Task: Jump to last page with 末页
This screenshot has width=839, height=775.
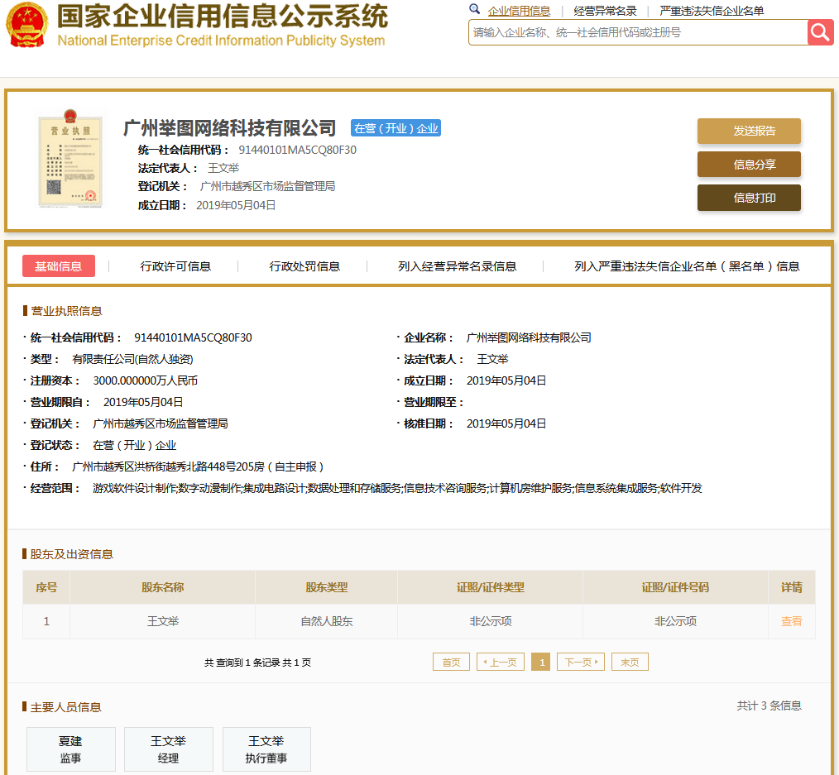Action: tap(630, 662)
